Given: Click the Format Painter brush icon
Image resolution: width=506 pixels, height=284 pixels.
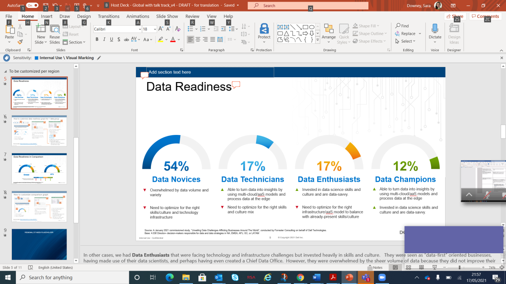Looking at the screenshot, I should tap(20, 42).
